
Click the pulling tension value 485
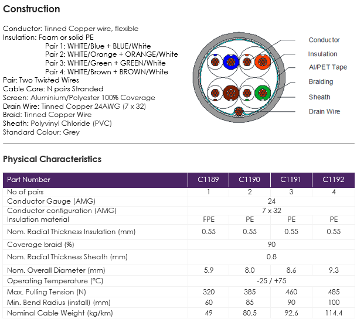click(x=334, y=292)
